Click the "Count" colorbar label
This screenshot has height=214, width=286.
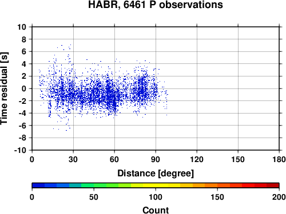pos(156,210)
